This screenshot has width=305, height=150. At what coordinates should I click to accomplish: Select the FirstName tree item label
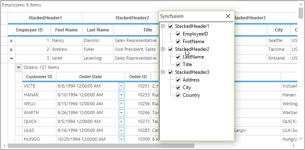click(194, 42)
